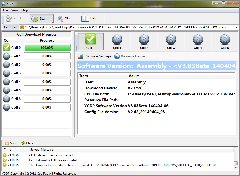Image resolution: width=240 pixels, height=176 pixels.
Task: Select the 23:08:20 warning log entry
Action: pyautogui.click(x=118, y=155)
